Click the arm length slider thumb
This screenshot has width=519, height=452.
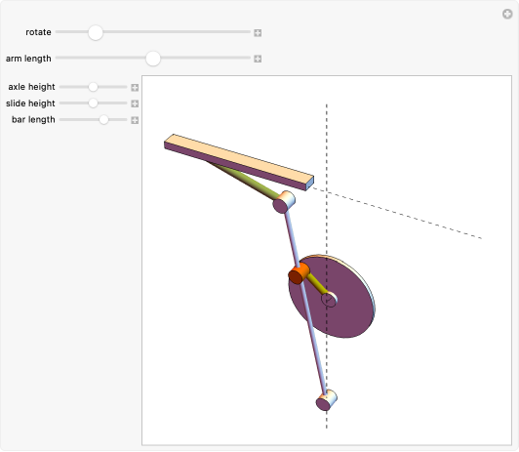(153, 59)
